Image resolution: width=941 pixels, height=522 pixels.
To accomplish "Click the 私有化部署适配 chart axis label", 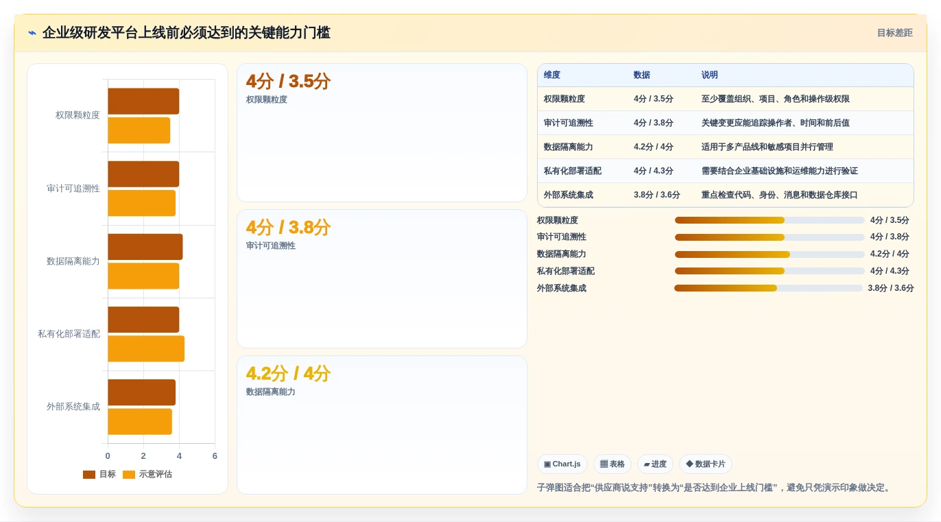I will tap(69, 334).
